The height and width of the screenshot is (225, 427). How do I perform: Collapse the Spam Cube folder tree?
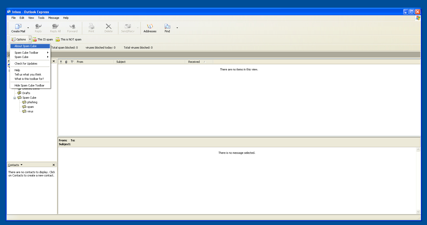tap(15, 98)
